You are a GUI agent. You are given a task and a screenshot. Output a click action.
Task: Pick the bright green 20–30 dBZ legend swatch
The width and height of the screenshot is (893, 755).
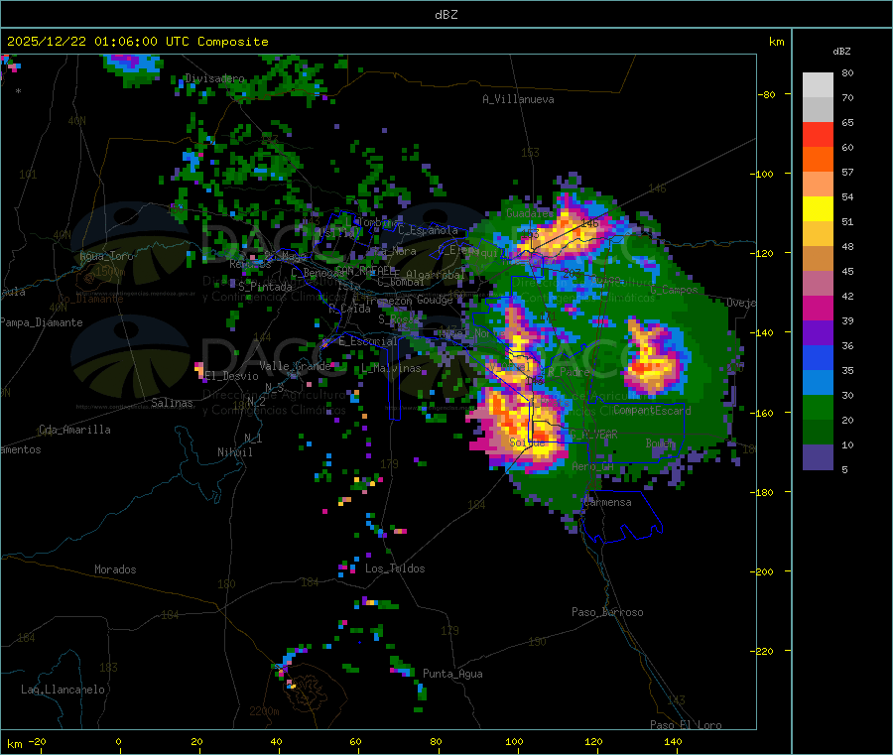click(x=818, y=407)
